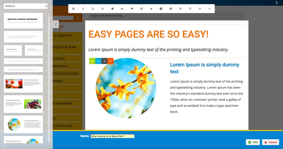Collapse the snippets panel with arrow
The image size is (283, 149).
(x=56, y=24)
